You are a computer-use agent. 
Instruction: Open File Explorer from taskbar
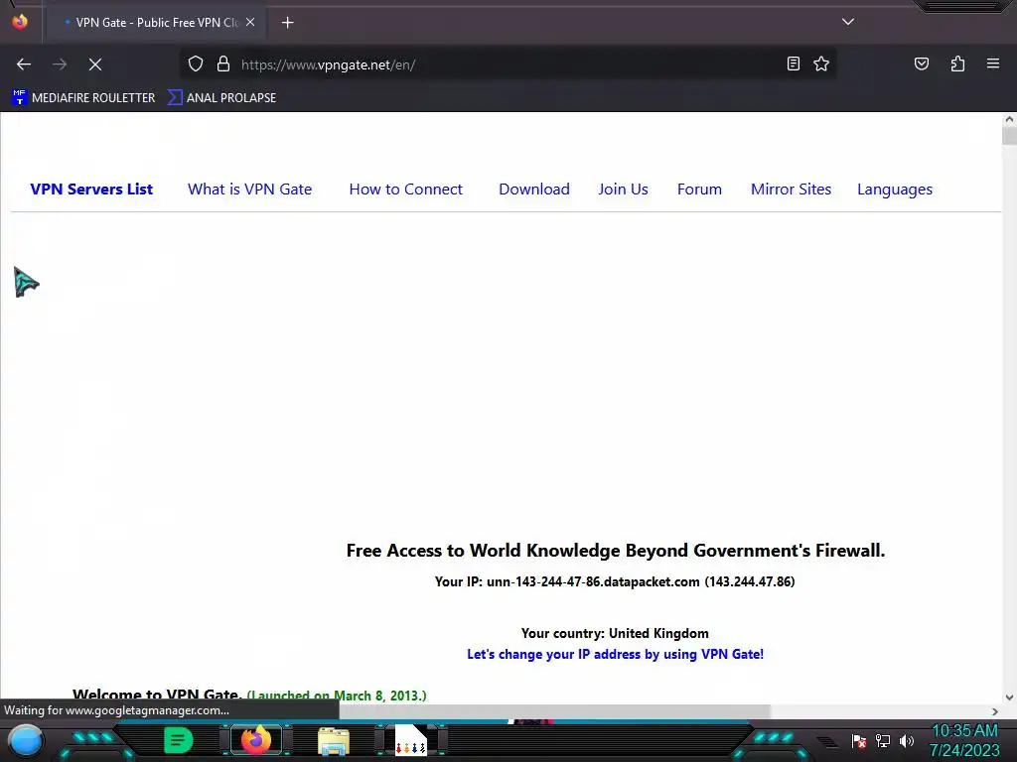(334, 741)
